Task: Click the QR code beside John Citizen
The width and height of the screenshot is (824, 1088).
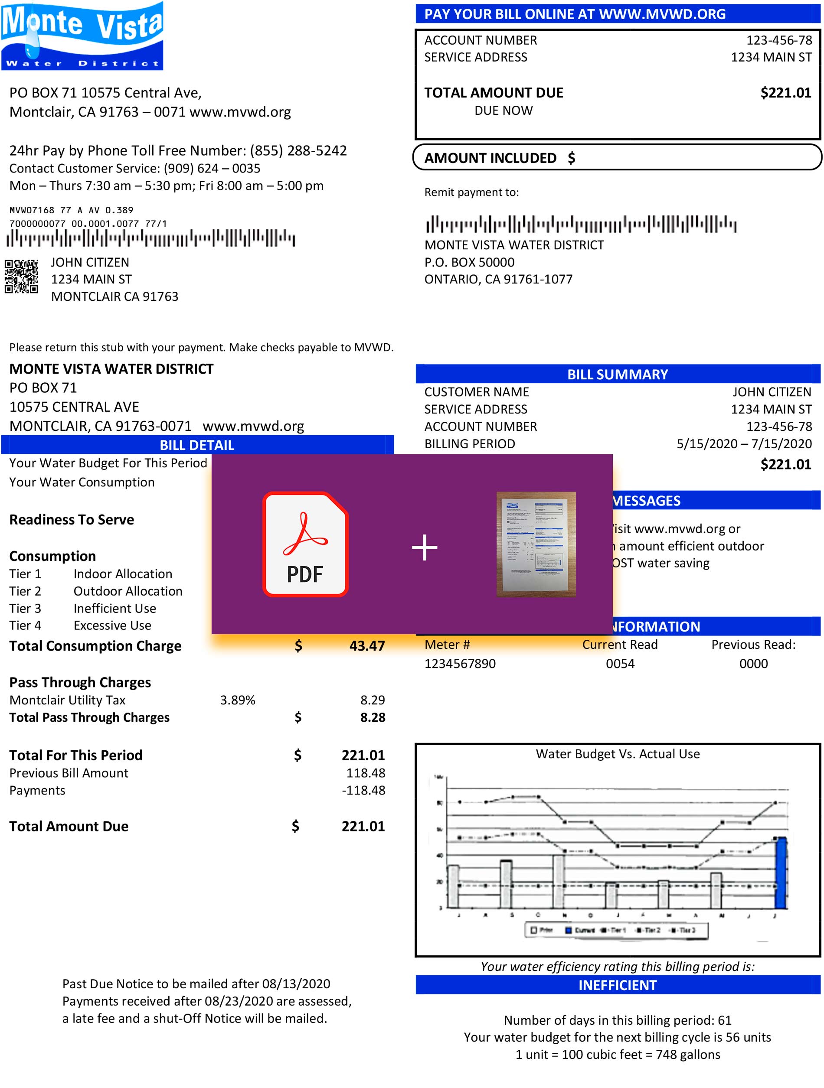Action: point(22,277)
